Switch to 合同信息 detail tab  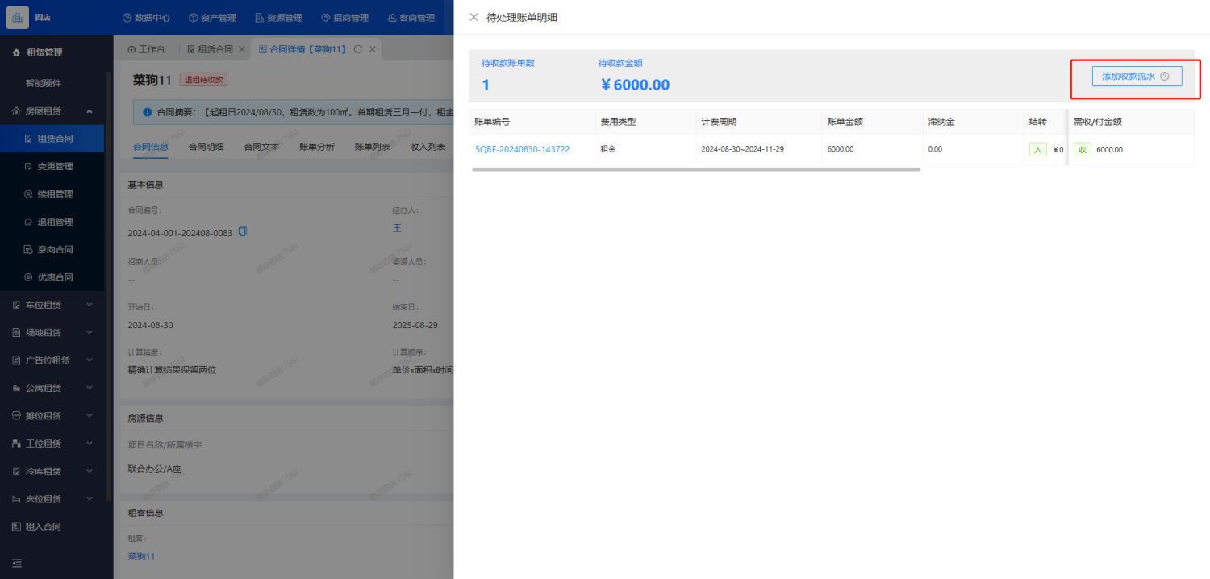click(x=150, y=147)
